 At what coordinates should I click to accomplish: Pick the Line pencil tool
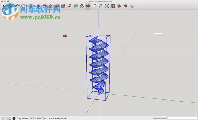[x=16, y=6]
